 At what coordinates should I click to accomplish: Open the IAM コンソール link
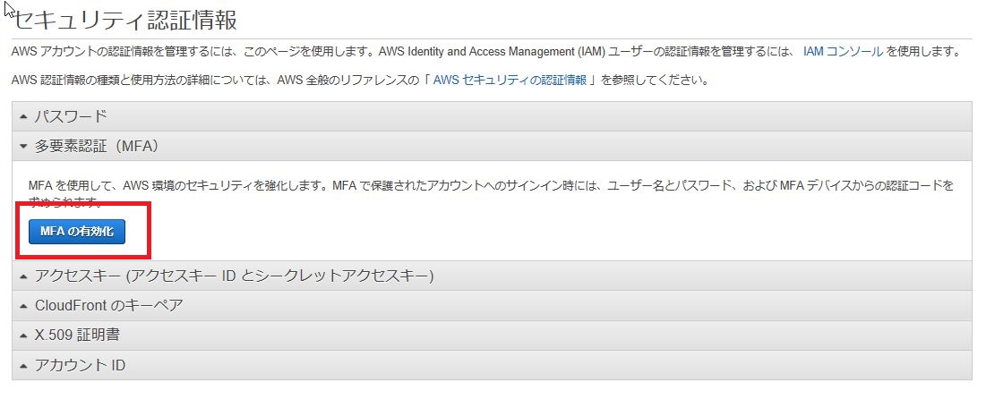[844, 52]
